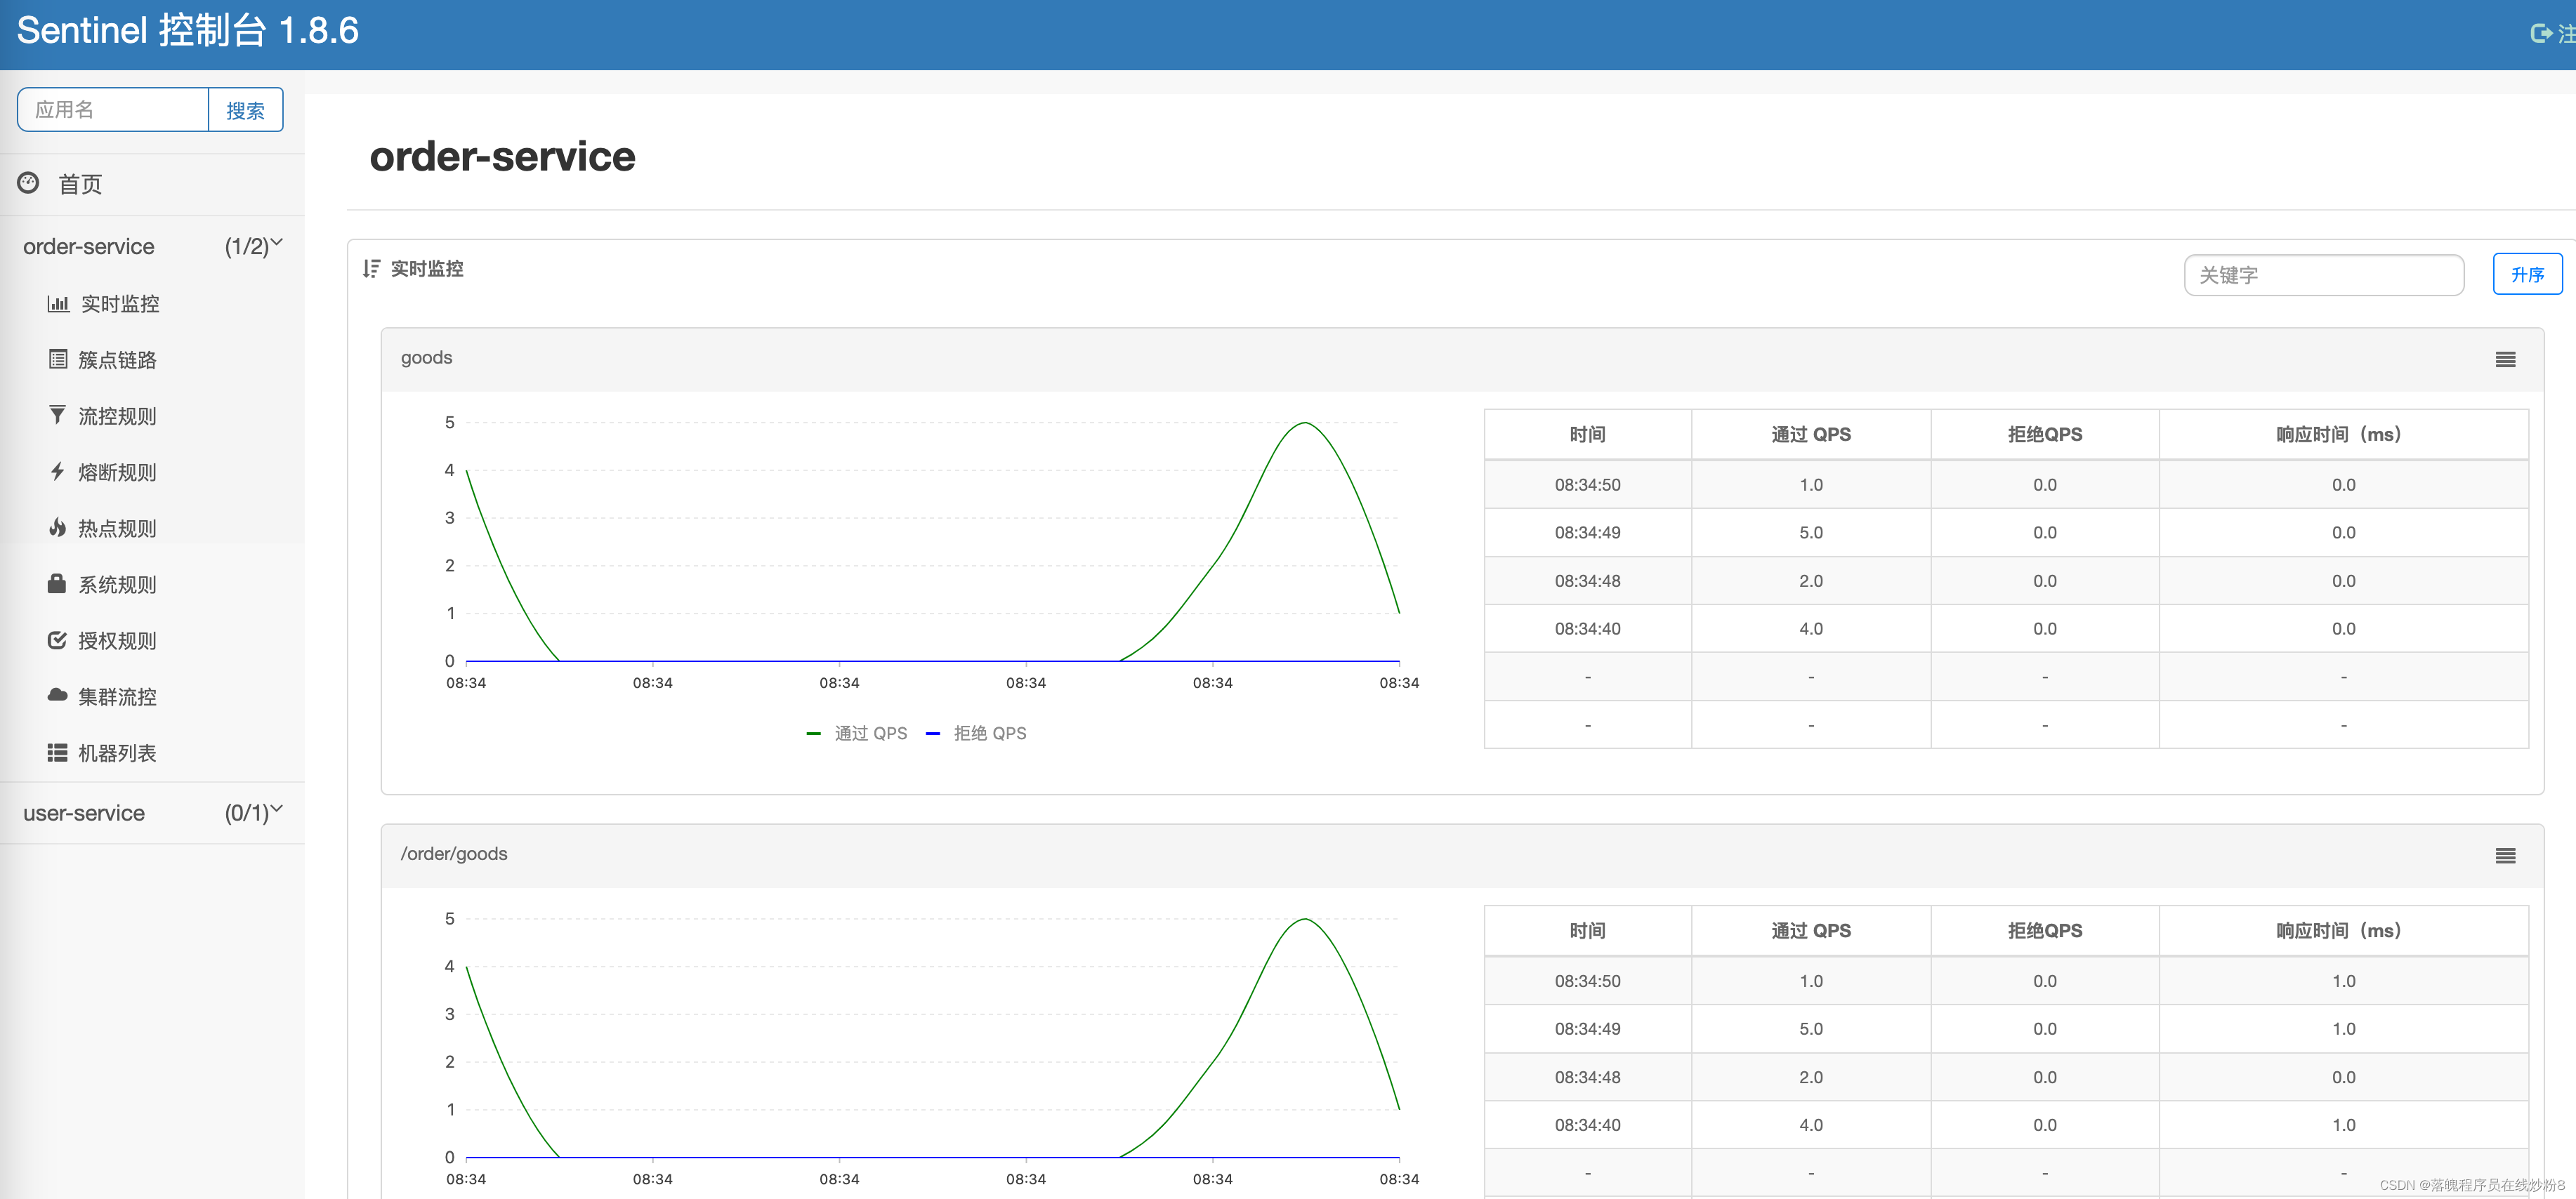
Task: Select the user-service app in sidebar
Action: point(84,812)
